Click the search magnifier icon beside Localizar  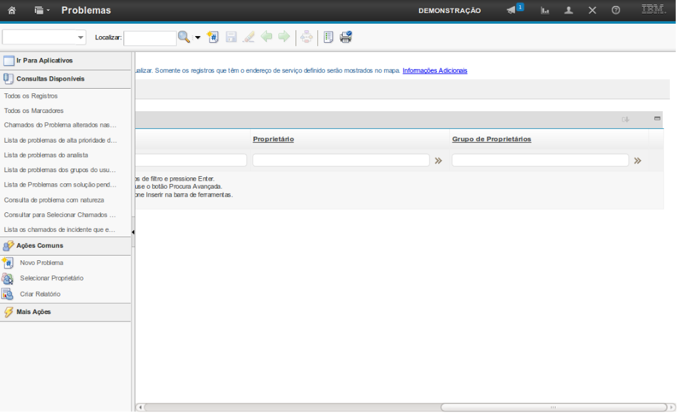(184, 37)
